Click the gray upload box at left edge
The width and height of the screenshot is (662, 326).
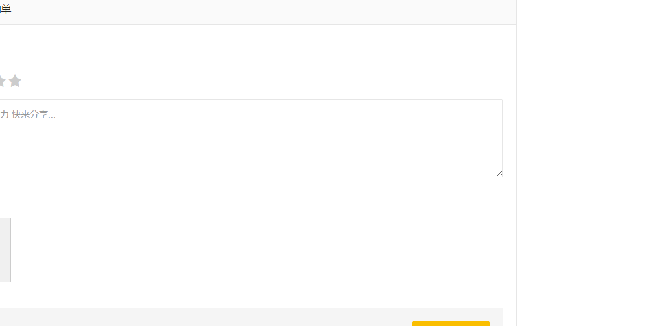point(5,249)
